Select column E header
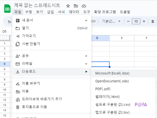Image resolution: width=157 pixels, height=118 pixels. pos(122,38)
